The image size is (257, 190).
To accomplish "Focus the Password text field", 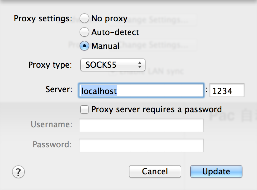I will pyautogui.click(x=141, y=145).
